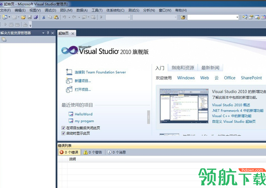Click the 打开项目... link
266x188 pixels.
83,89
